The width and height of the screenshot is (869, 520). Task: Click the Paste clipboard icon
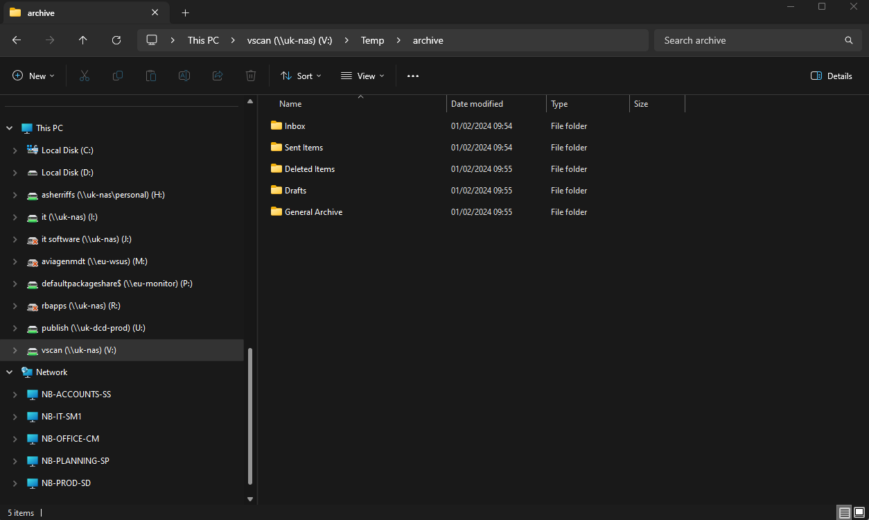(x=151, y=76)
